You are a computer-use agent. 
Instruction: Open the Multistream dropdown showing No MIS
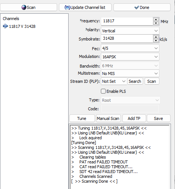(130, 74)
